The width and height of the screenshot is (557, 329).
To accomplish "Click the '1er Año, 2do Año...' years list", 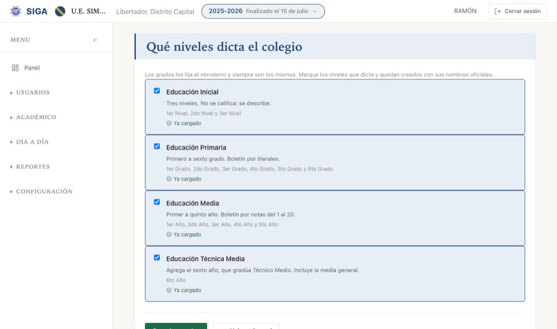I will pos(222,224).
